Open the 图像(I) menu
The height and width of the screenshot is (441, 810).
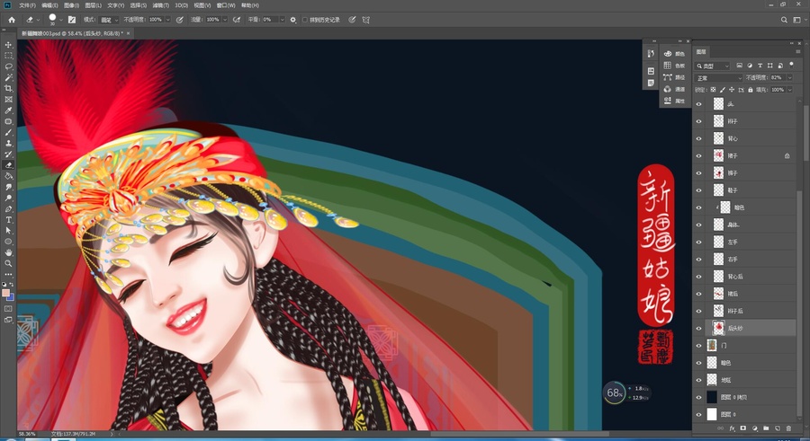pyautogui.click(x=71, y=5)
